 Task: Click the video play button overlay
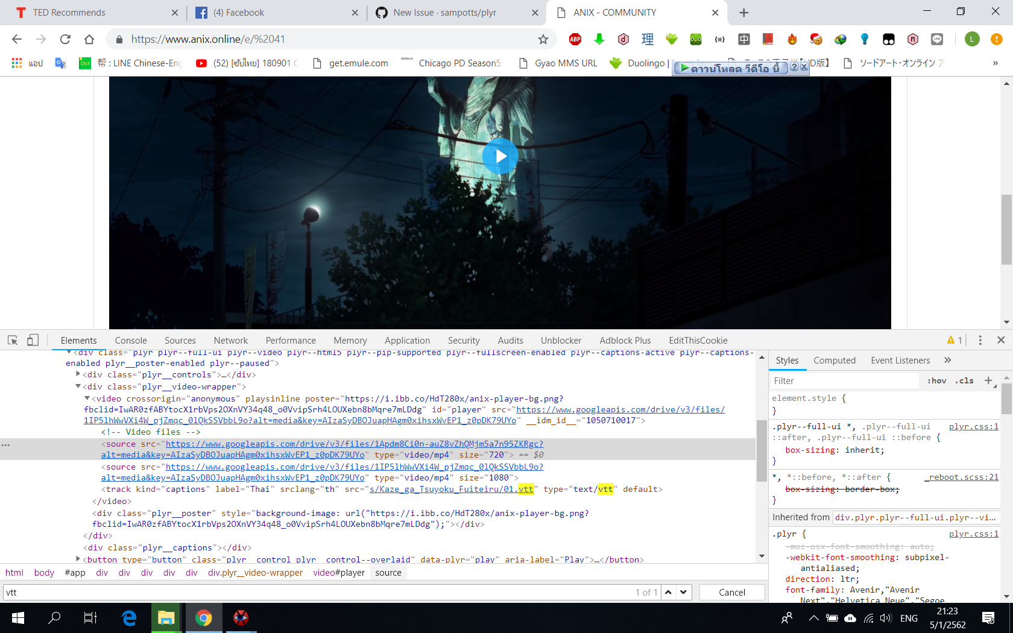pyautogui.click(x=500, y=156)
